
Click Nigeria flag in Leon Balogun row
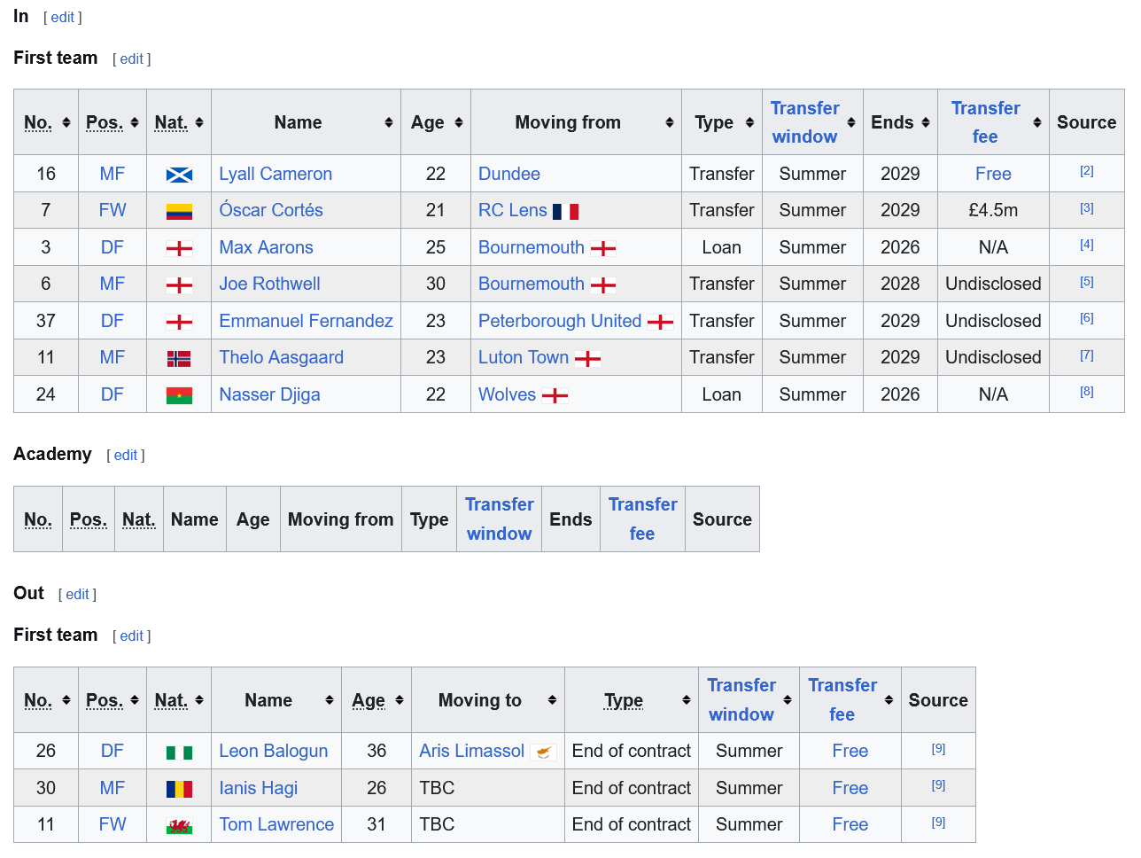179,753
